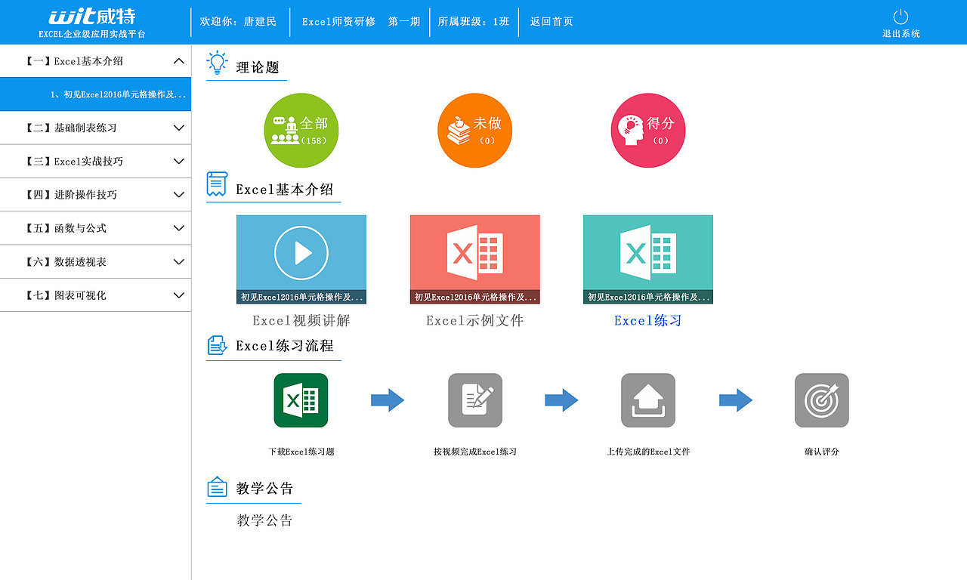The height and width of the screenshot is (580, 967).
Task: Click the 上传完成的Excel文件 upload icon
Action: pos(647,400)
